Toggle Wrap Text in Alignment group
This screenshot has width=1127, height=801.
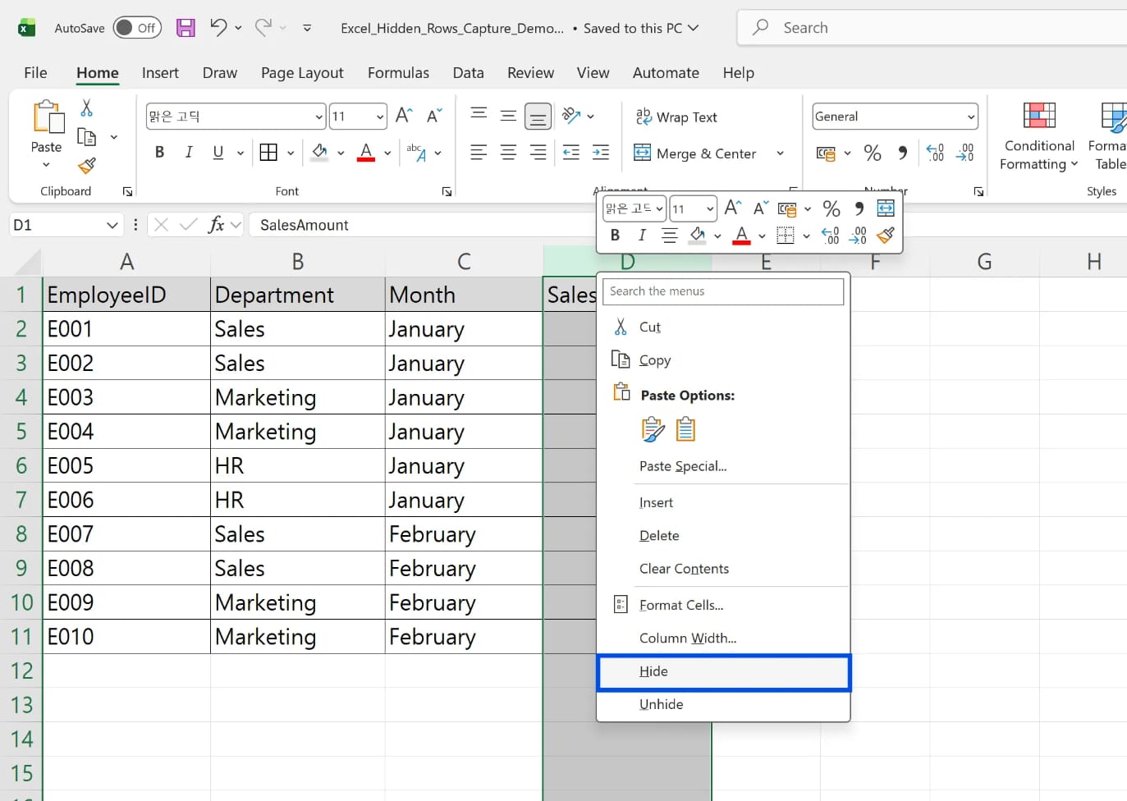point(677,117)
